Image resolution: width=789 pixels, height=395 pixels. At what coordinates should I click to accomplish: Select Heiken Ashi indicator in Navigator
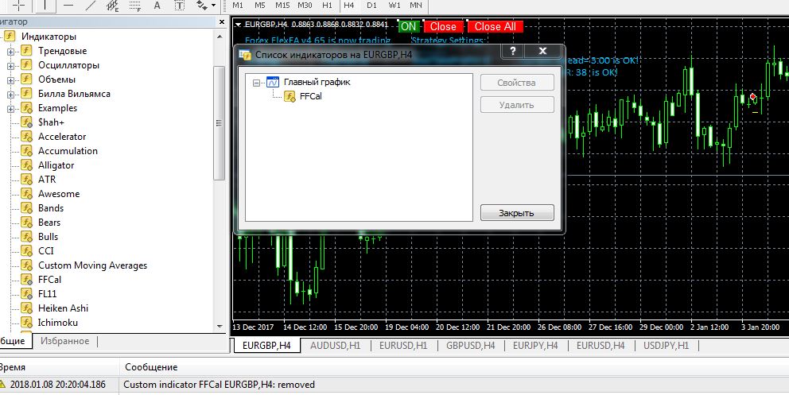[63, 308]
